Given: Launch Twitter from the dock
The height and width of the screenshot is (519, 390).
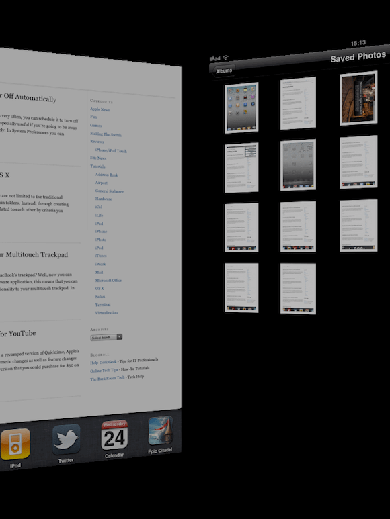Looking at the screenshot, I should click(66, 439).
